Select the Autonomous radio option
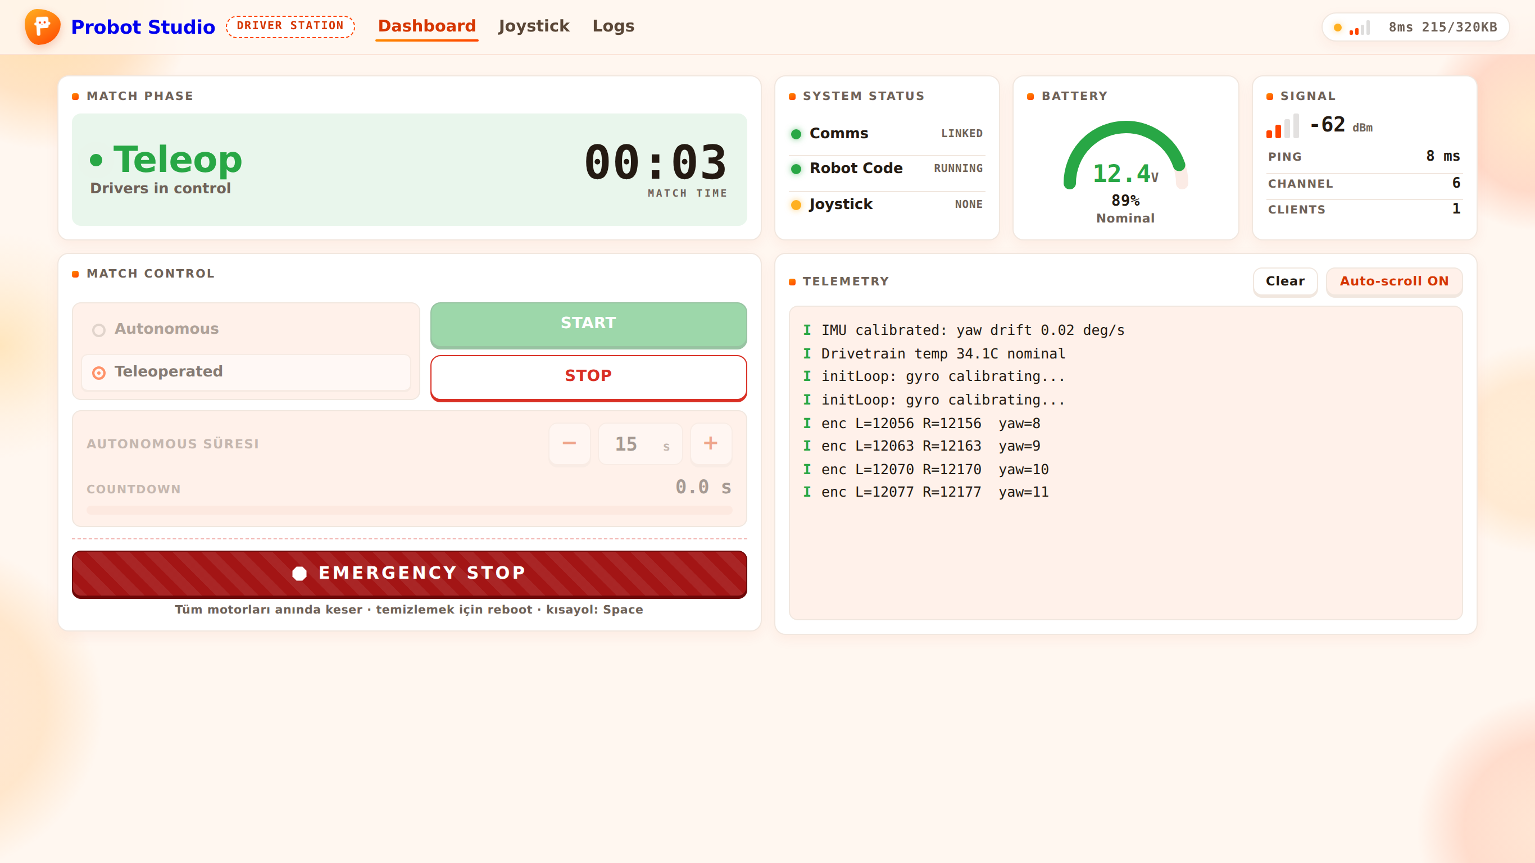This screenshot has width=1535, height=863. click(x=246, y=329)
